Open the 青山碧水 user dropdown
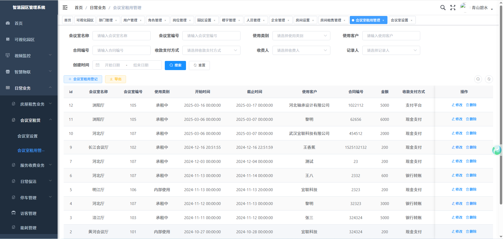 pos(482,8)
